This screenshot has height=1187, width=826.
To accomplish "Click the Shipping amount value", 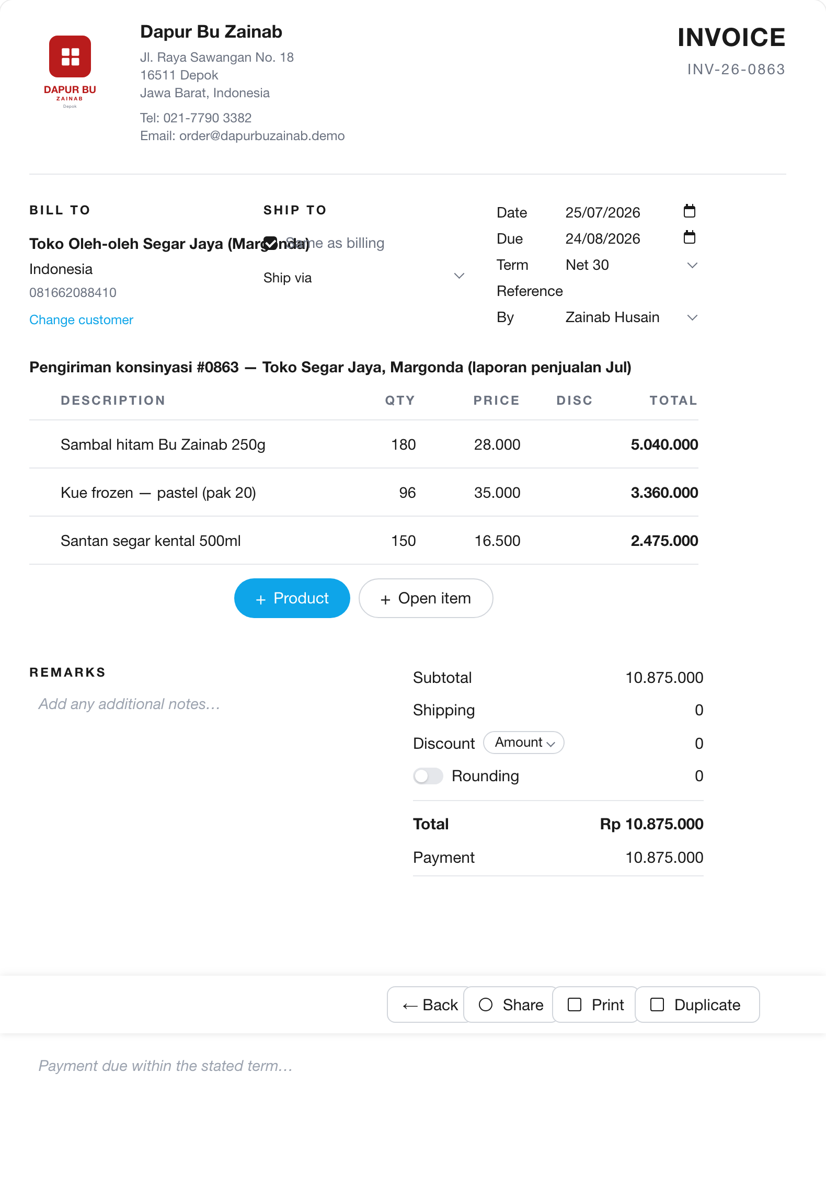I will pos(699,710).
